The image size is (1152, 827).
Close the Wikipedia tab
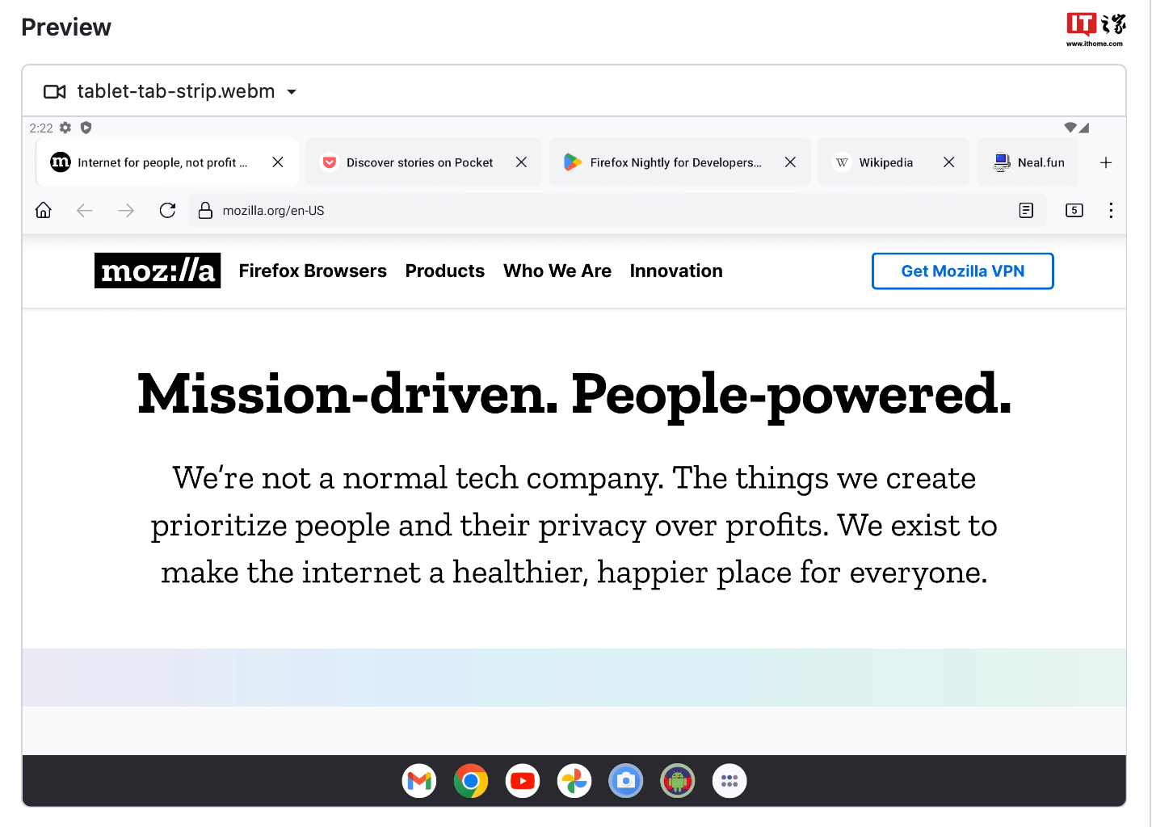point(949,162)
